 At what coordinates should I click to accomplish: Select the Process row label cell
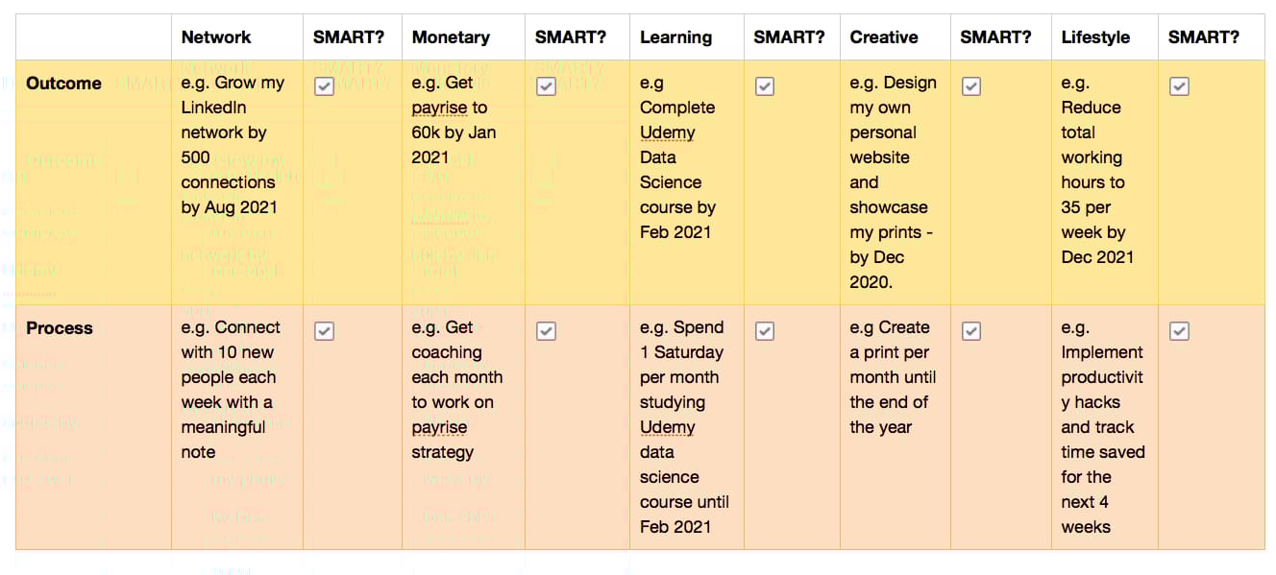tap(60, 328)
